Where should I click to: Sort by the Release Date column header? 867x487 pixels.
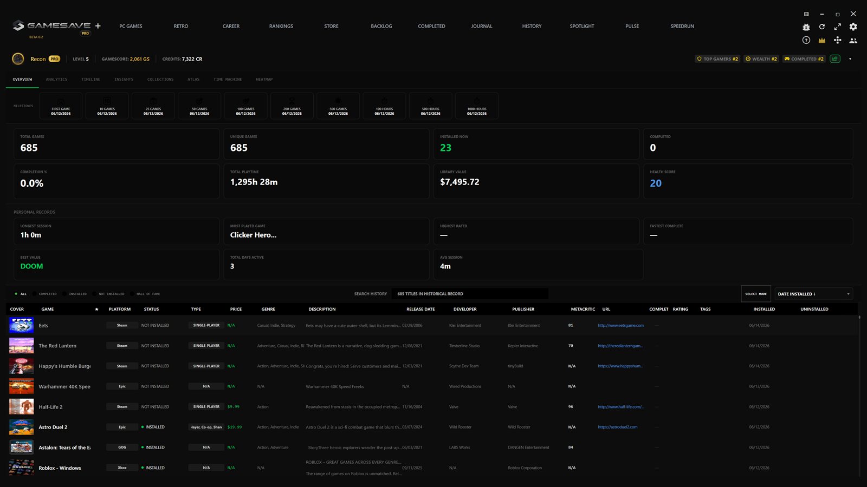click(x=420, y=309)
